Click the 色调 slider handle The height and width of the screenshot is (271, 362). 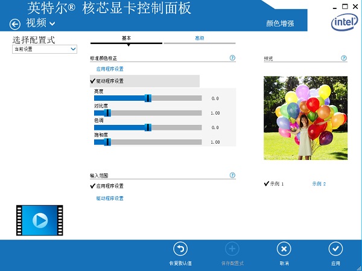[x=148, y=127]
